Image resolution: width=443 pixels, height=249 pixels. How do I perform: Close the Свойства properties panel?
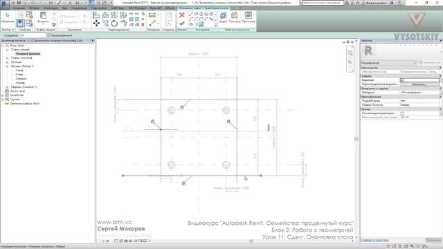coord(440,41)
